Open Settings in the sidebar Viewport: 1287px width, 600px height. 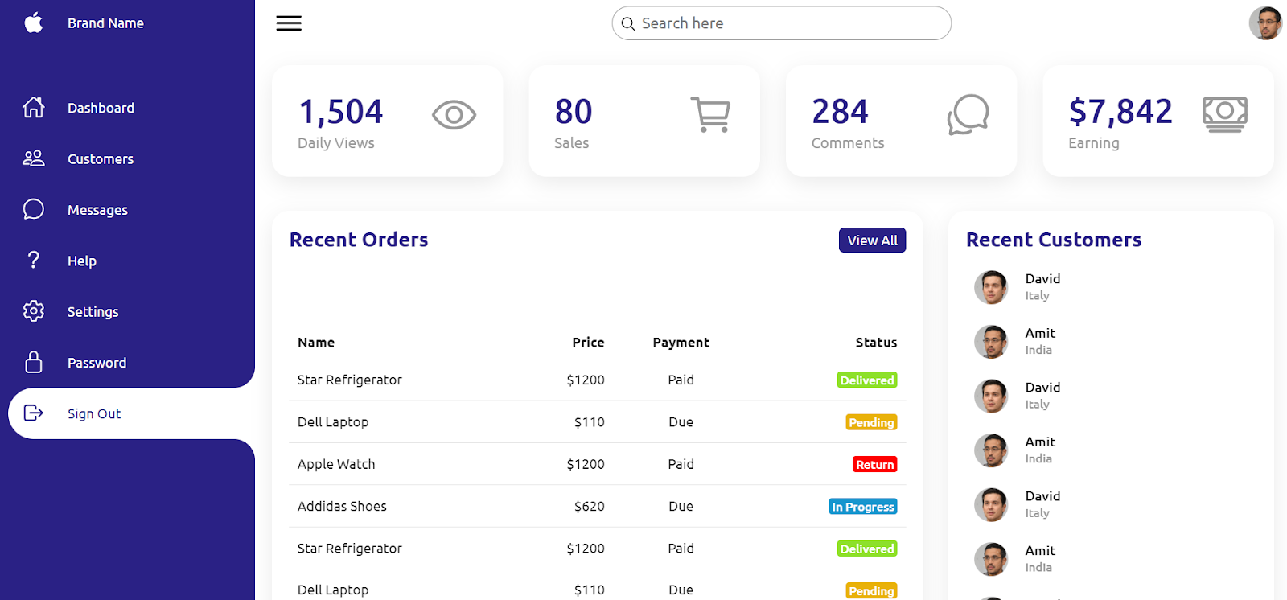pos(131,311)
